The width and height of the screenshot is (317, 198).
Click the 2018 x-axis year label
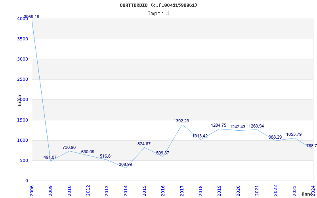[201, 190]
